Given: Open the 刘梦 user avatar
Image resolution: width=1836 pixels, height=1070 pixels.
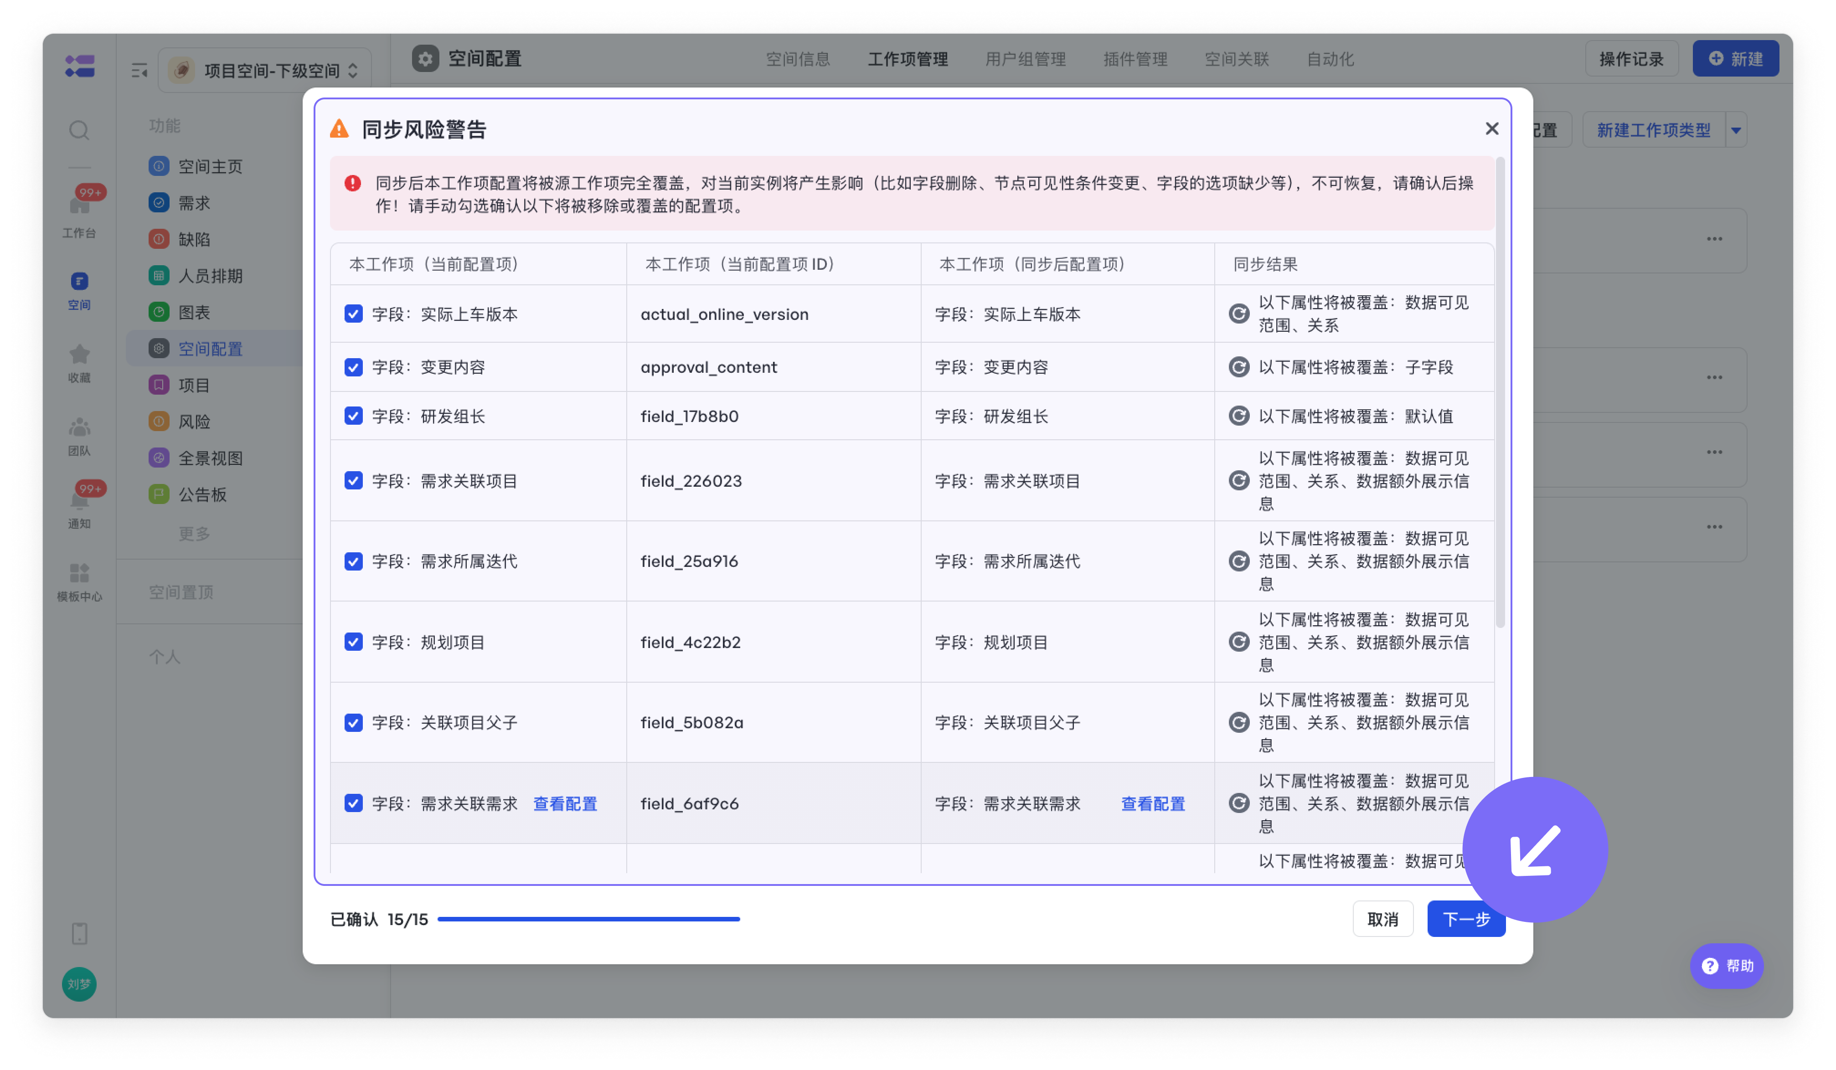Looking at the screenshot, I should coord(79,984).
